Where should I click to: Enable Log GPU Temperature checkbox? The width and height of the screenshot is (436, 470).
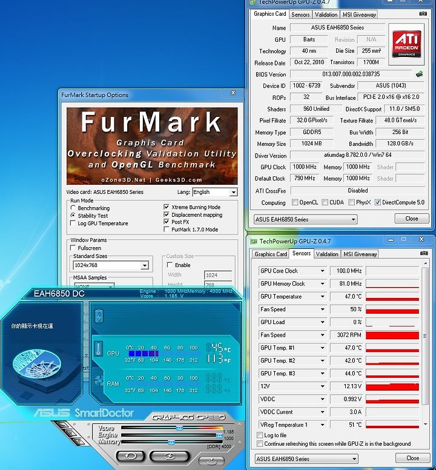pyautogui.click(x=73, y=223)
